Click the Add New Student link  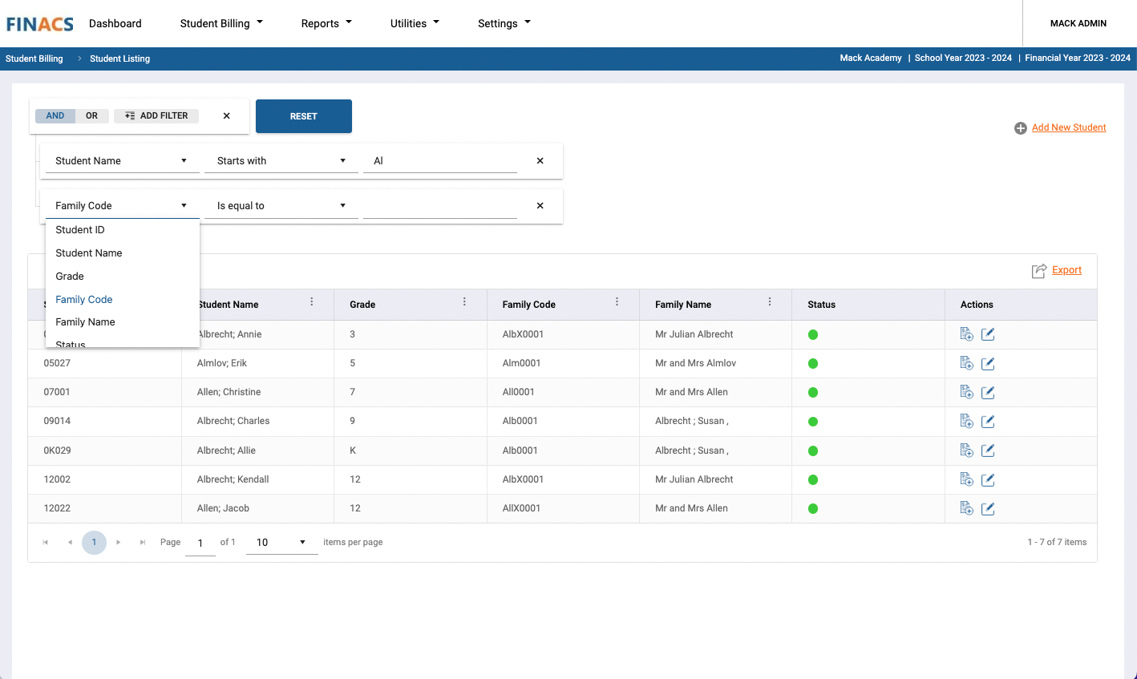(1068, 127)
